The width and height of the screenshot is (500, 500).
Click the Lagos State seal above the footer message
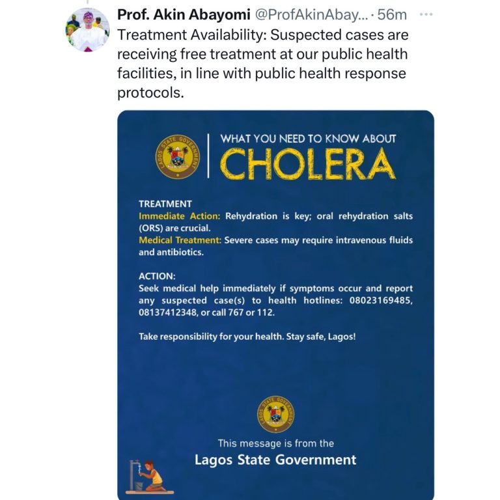coord(275,414)
